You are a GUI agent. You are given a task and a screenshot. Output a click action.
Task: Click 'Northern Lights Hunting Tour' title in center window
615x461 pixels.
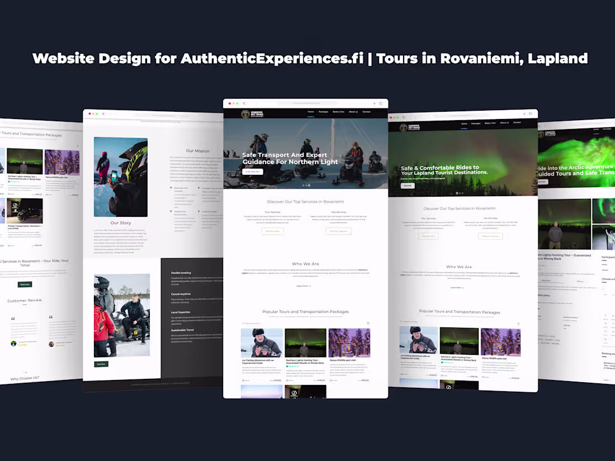pyautogui.click(x=305, y=362)
